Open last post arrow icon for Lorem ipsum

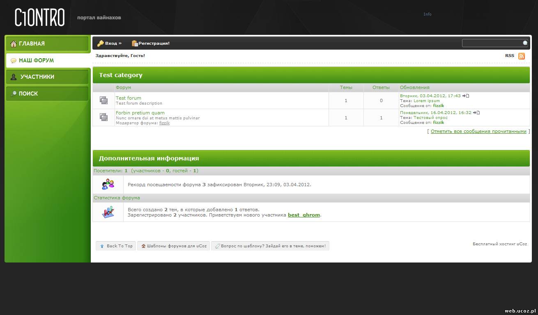click(465, 96)
